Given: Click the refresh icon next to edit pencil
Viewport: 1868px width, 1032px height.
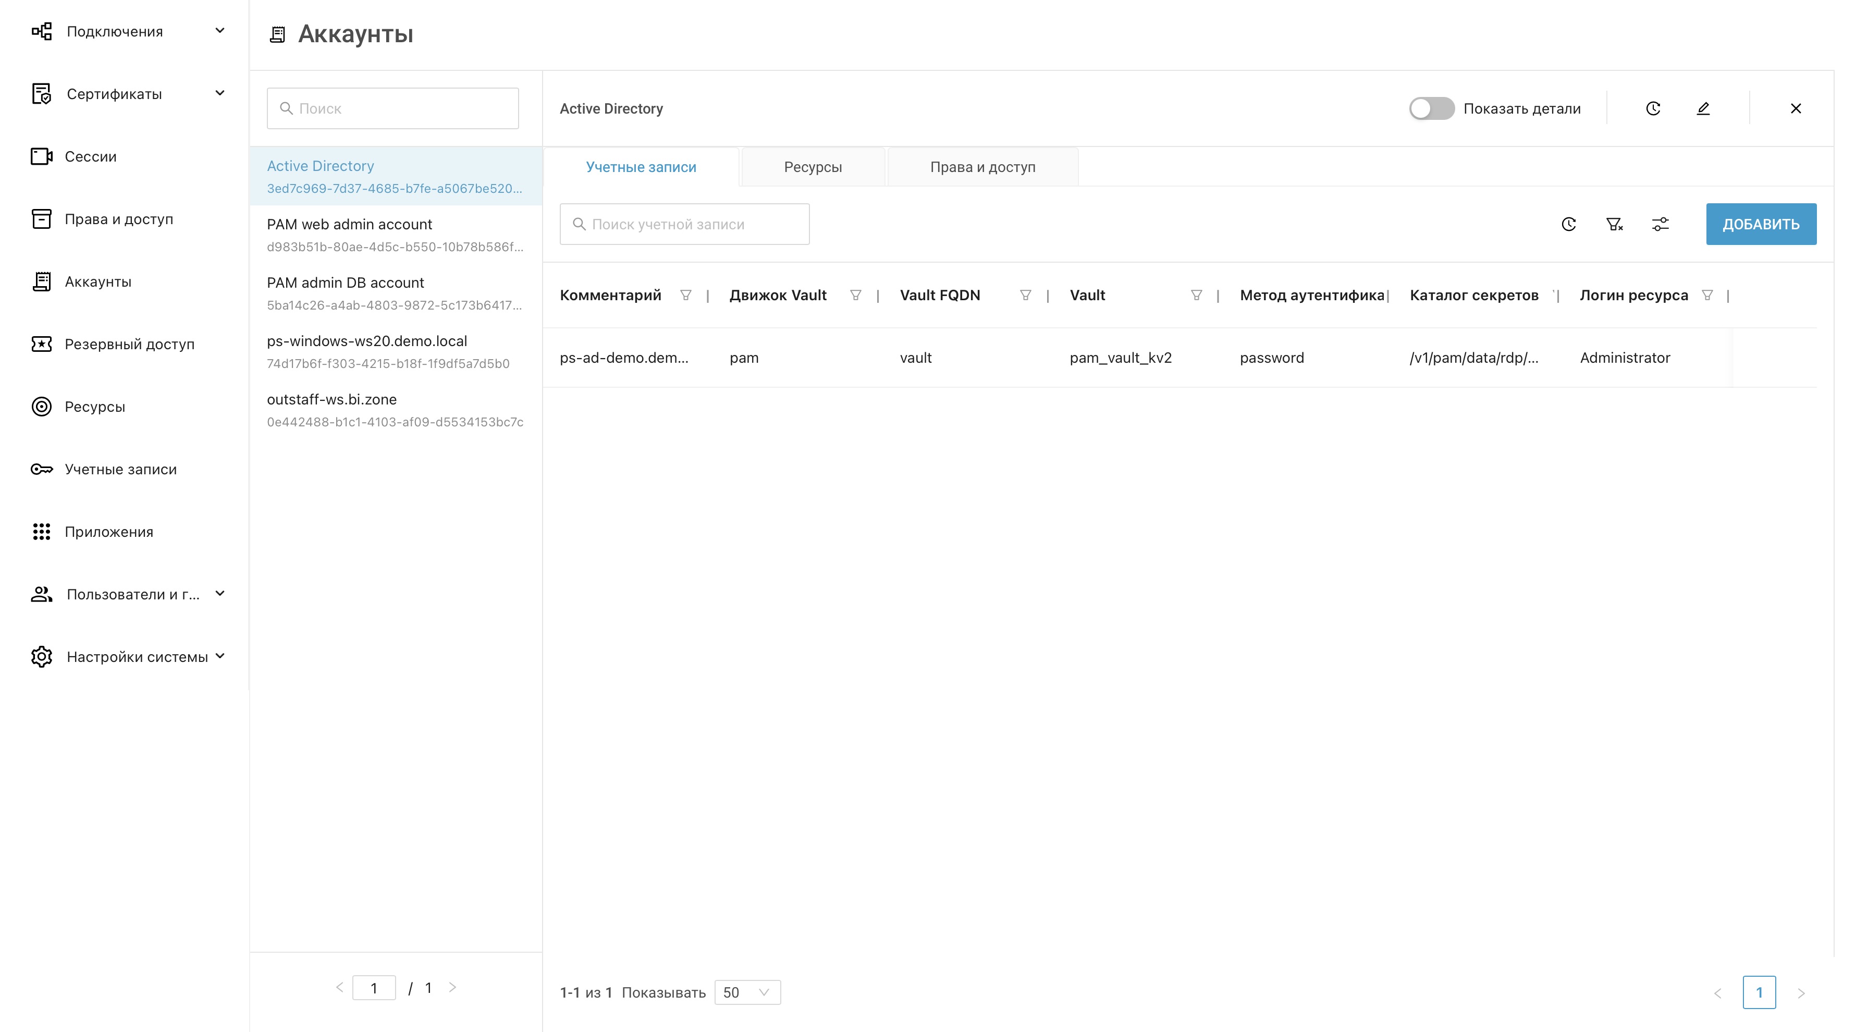Looking at the screenshot, I should click(1653, 109).
